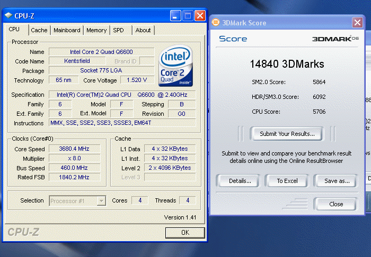Click the 3DMark Score orange title icon
Screen dimensions: 371x257
pos(216,22)
